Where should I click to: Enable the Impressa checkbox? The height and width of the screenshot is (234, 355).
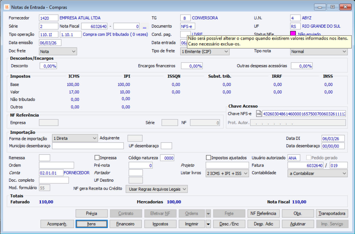97,158
